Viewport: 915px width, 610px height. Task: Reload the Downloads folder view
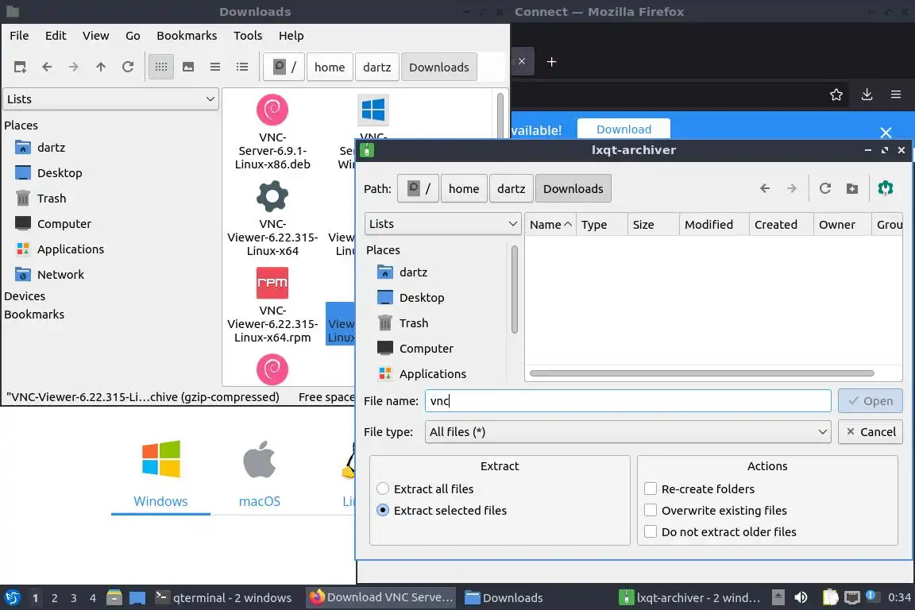point(128,67)
